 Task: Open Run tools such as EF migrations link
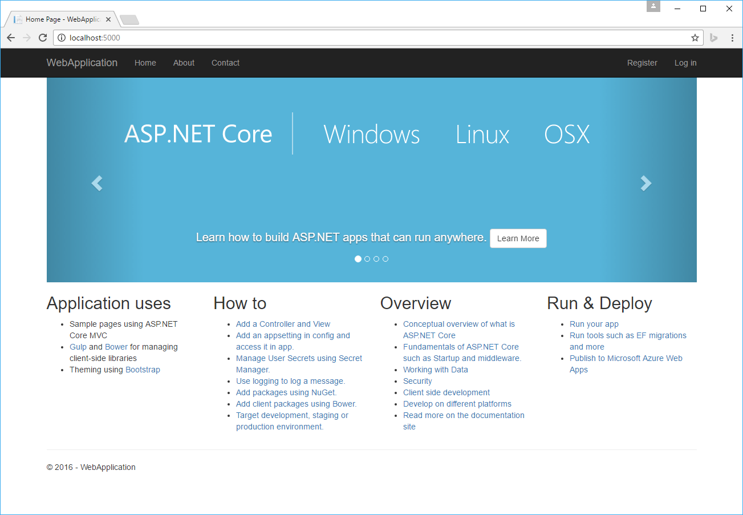click(628, 341)
